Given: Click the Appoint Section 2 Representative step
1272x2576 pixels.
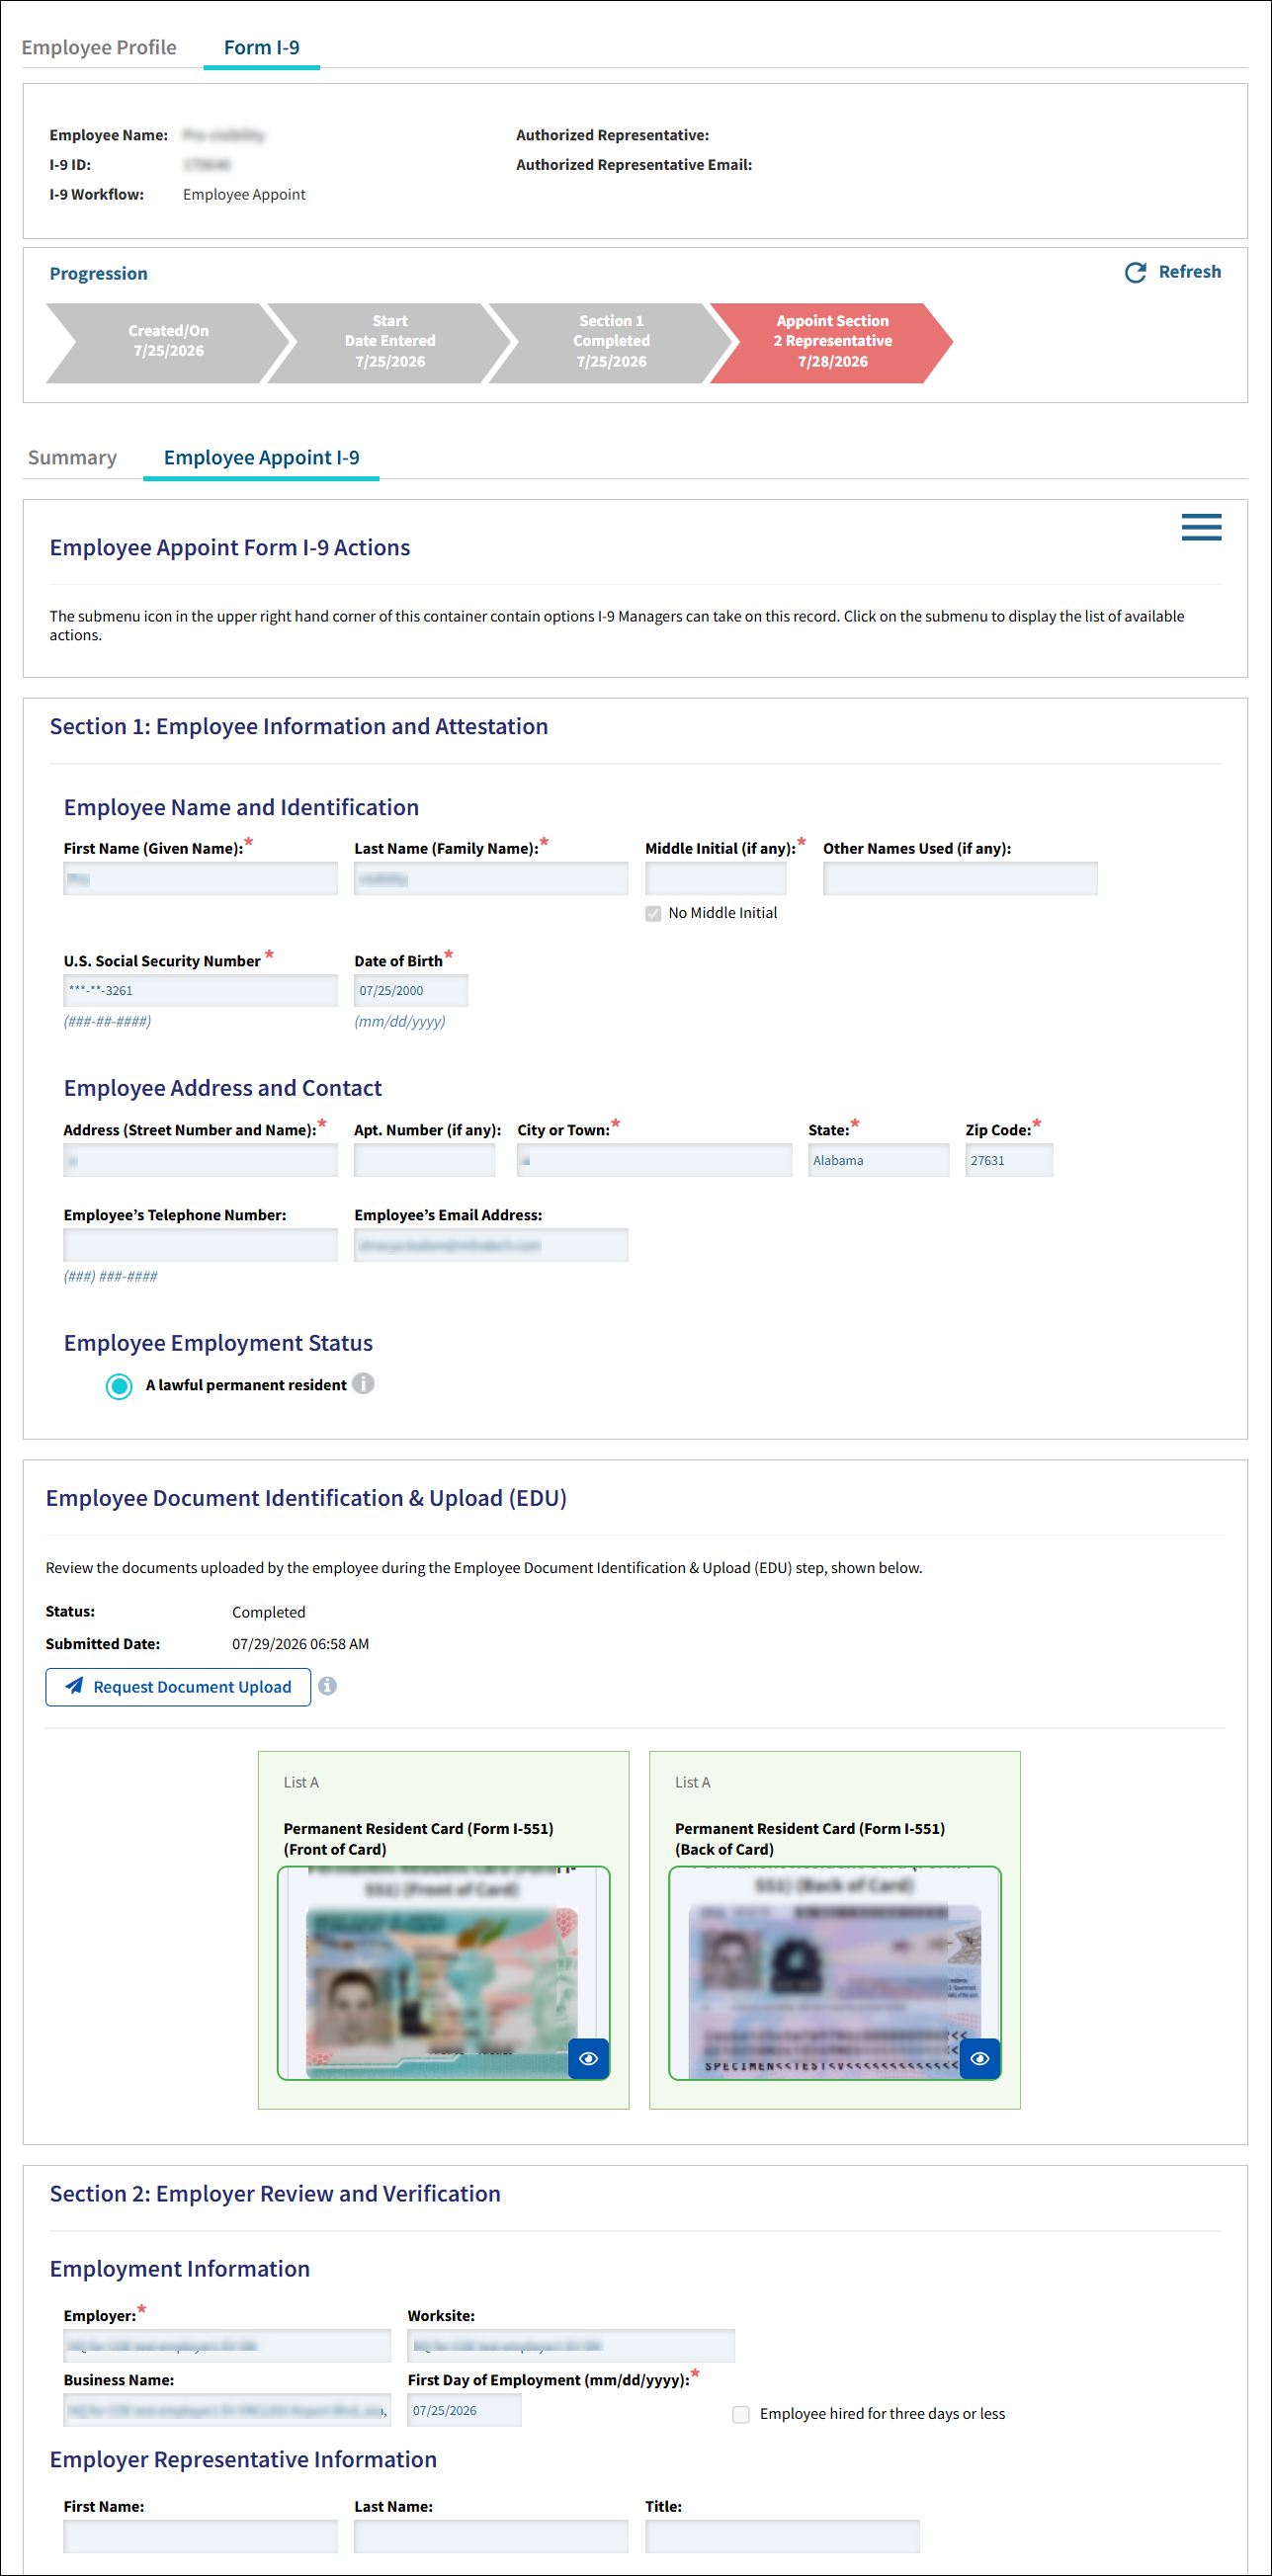Looking at the screenshot, I should pyautogui.click(x=832, y=342).
